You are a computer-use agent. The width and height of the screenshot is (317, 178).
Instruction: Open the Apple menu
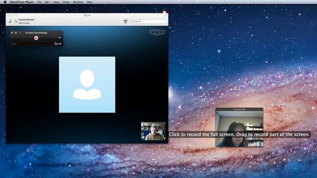coord(5,2)
